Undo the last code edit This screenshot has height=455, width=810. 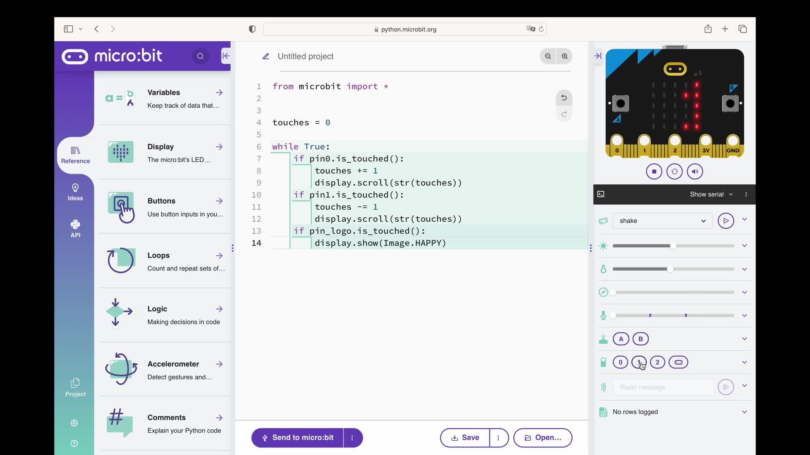coord(564,97)
